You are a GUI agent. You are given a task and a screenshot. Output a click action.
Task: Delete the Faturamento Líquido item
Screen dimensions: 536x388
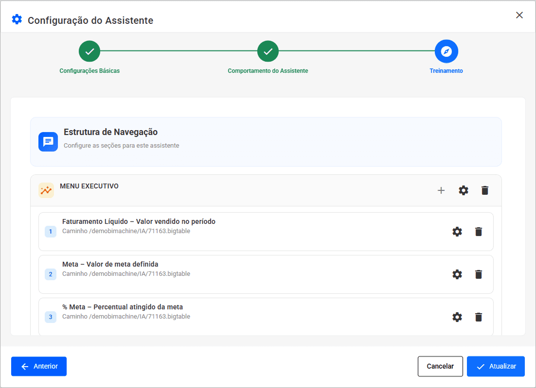tap(479, 232)
